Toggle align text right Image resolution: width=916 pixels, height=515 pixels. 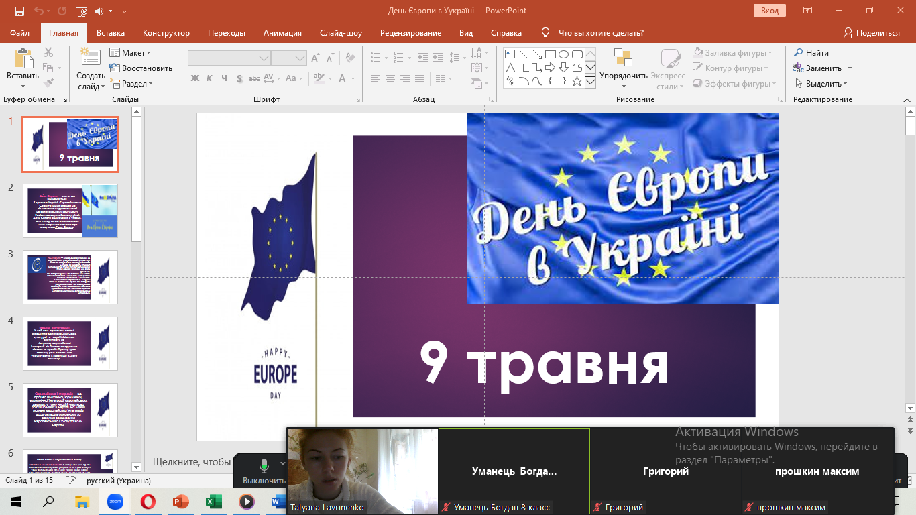[x=406, y=78]
